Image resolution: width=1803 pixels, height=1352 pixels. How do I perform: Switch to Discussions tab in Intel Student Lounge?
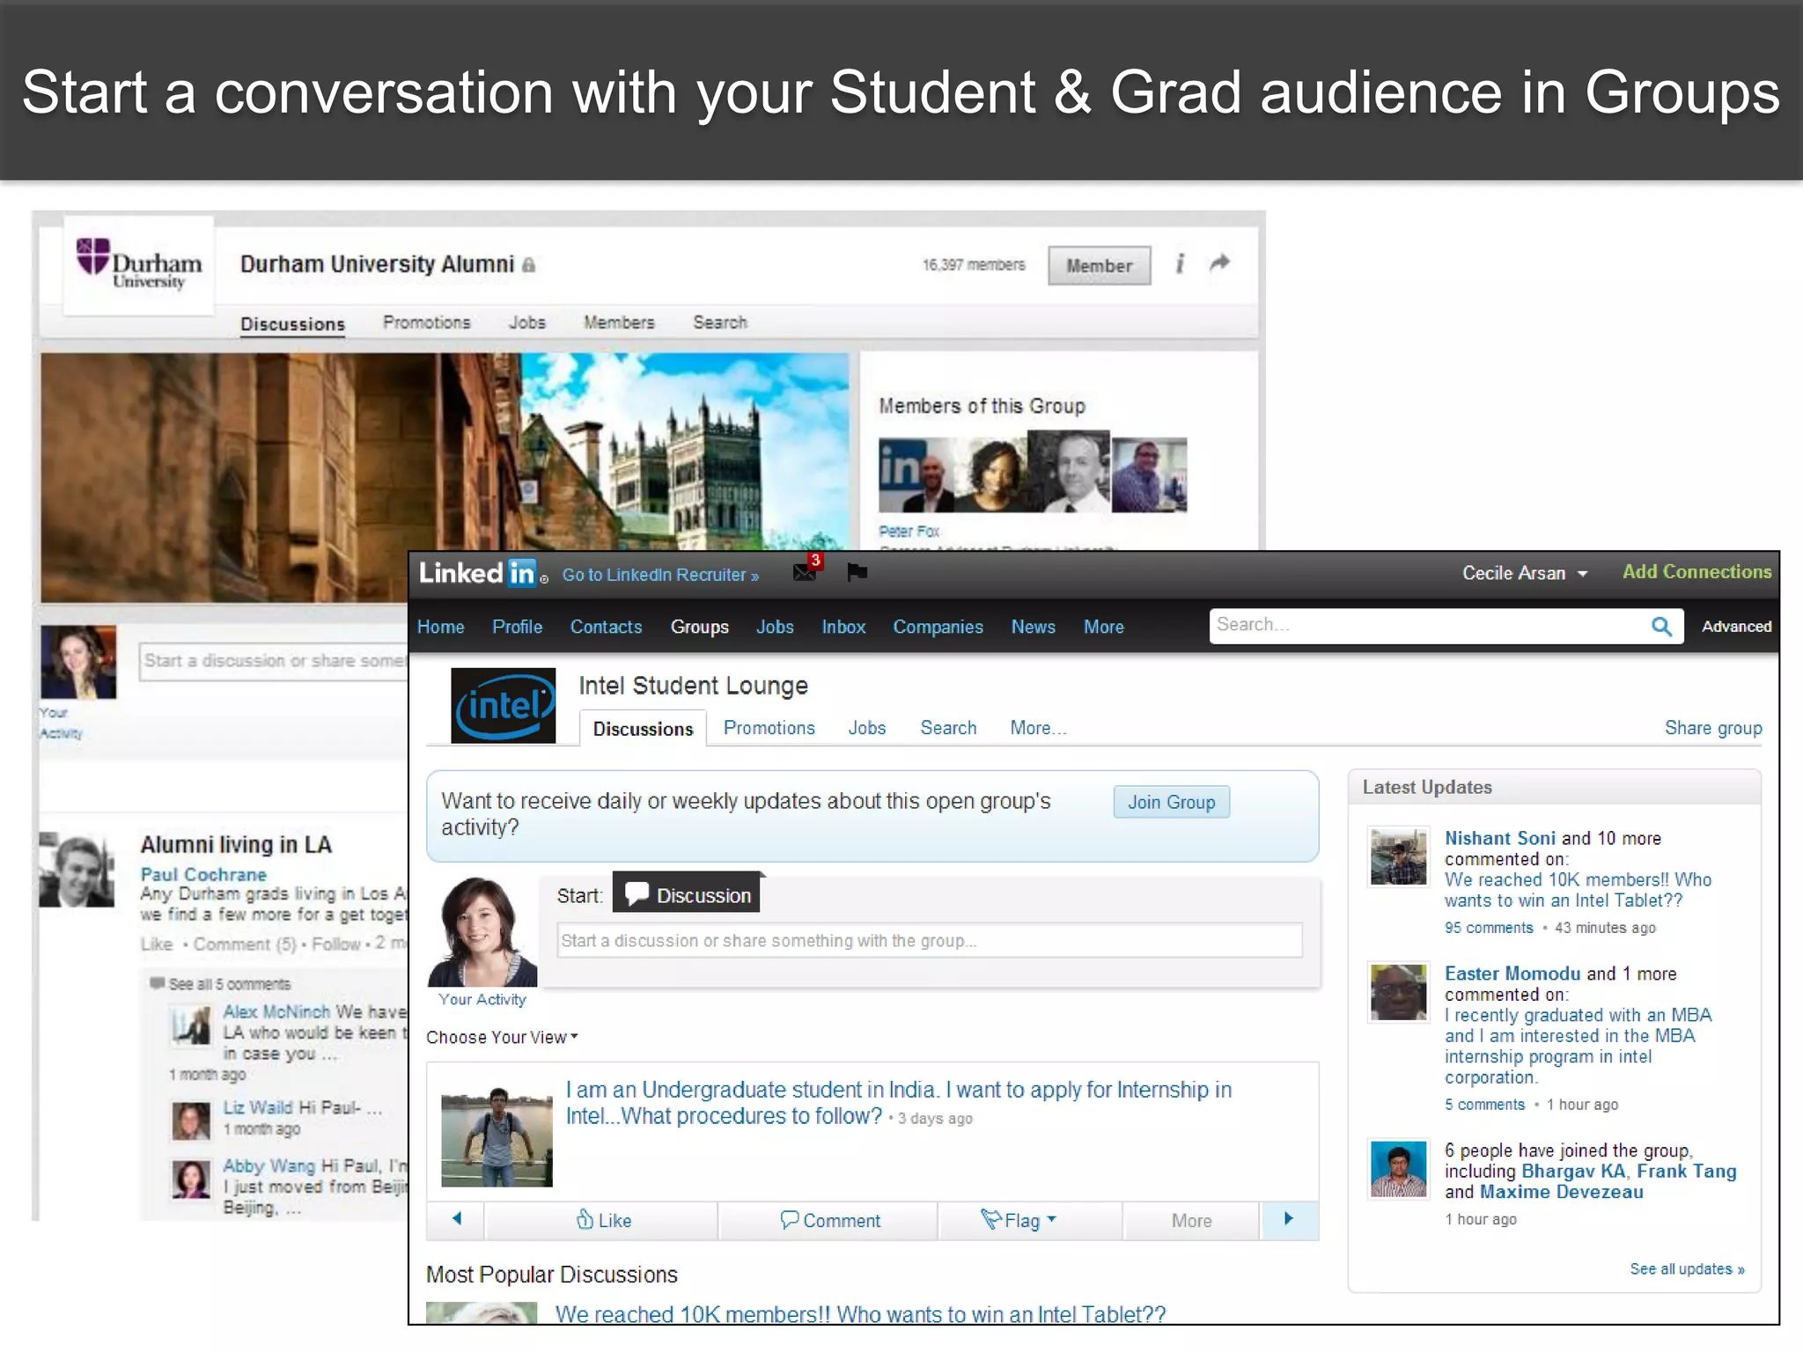coord(643,729)
